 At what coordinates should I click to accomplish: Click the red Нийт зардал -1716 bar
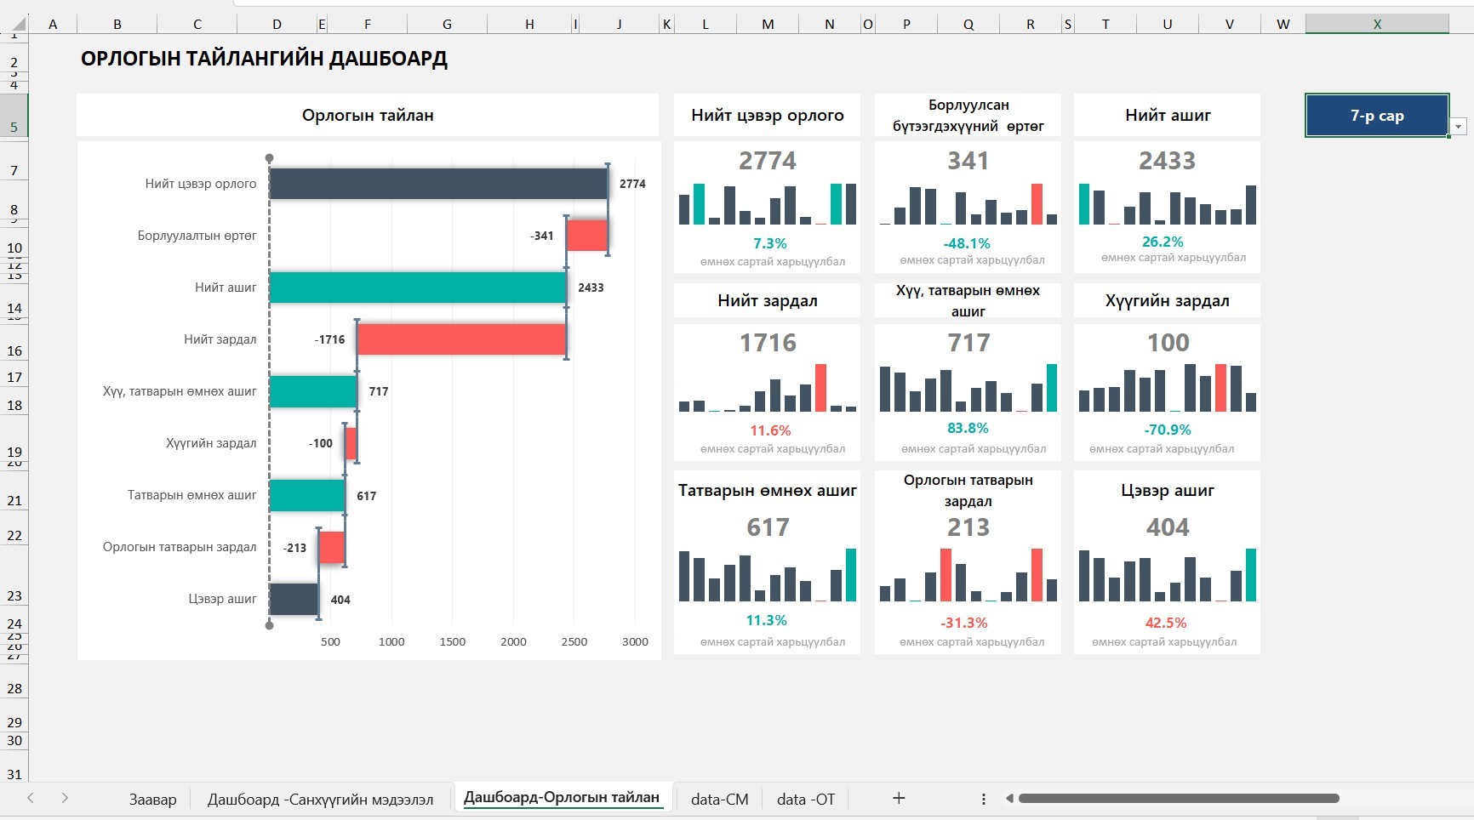coord(462,339)
